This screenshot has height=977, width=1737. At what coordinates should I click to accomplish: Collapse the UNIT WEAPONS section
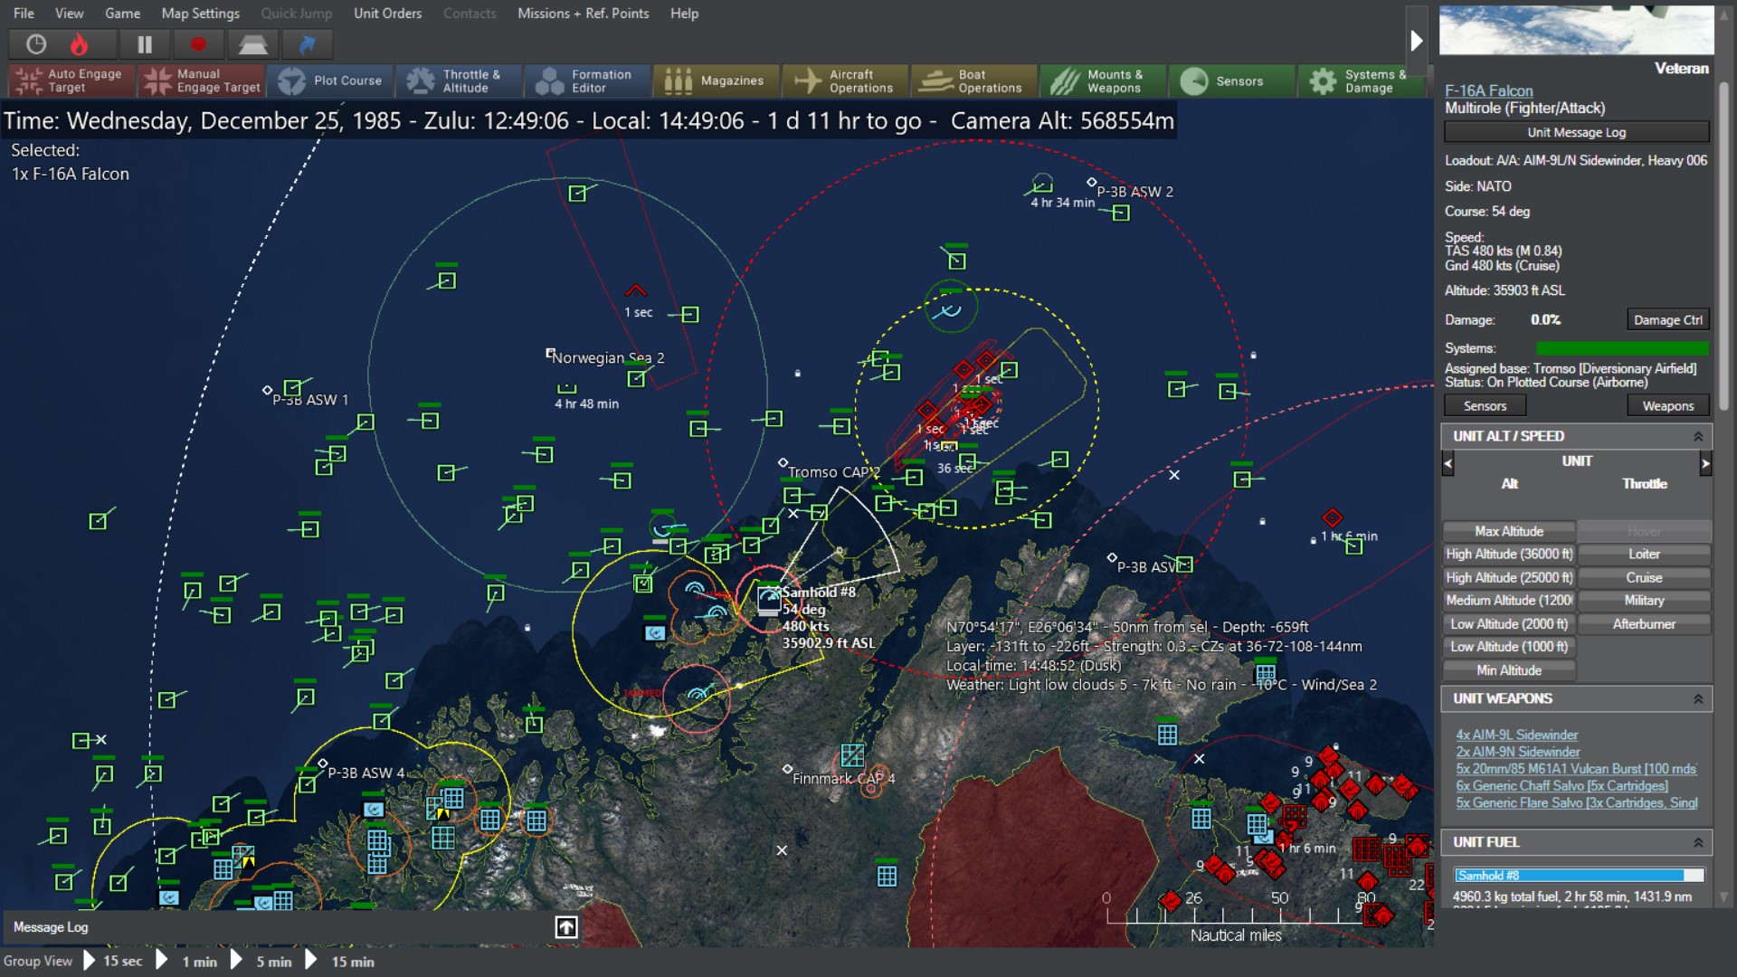(x=1698, y=699)
